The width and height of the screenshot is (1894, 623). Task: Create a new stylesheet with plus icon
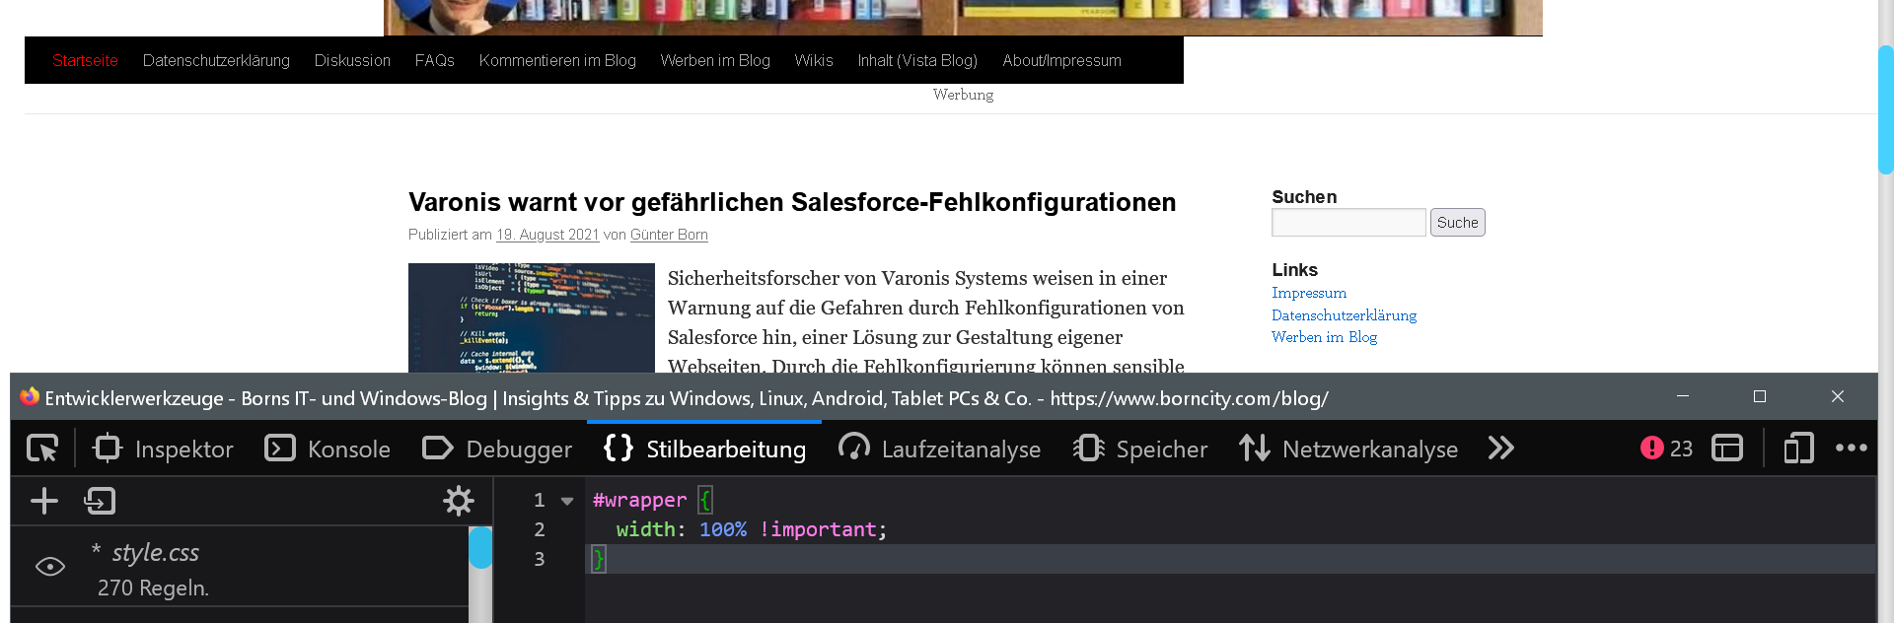tap(44, 501)
